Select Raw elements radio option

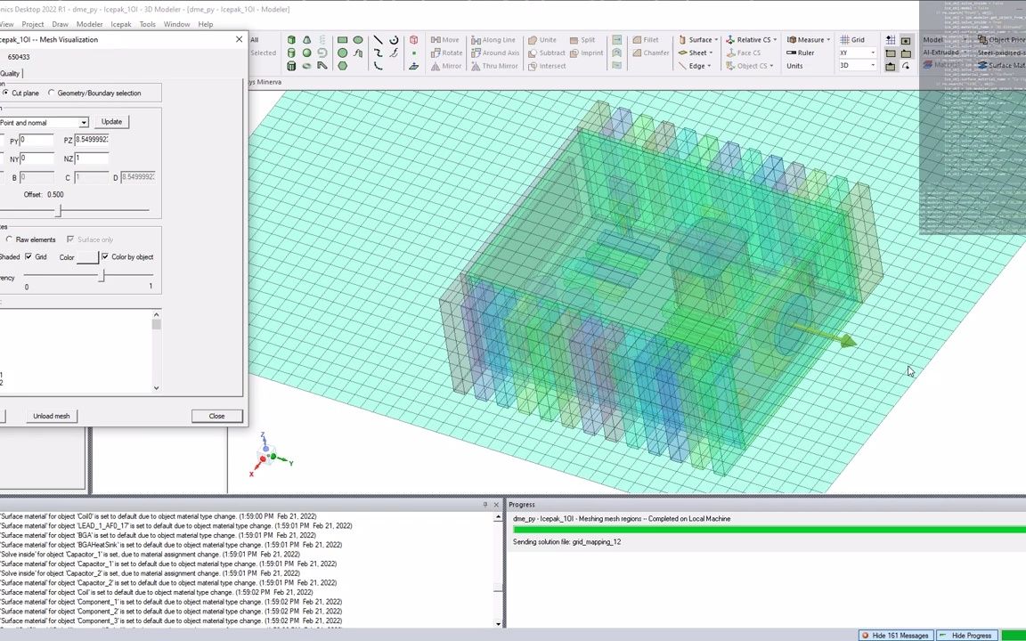point(9,239)
